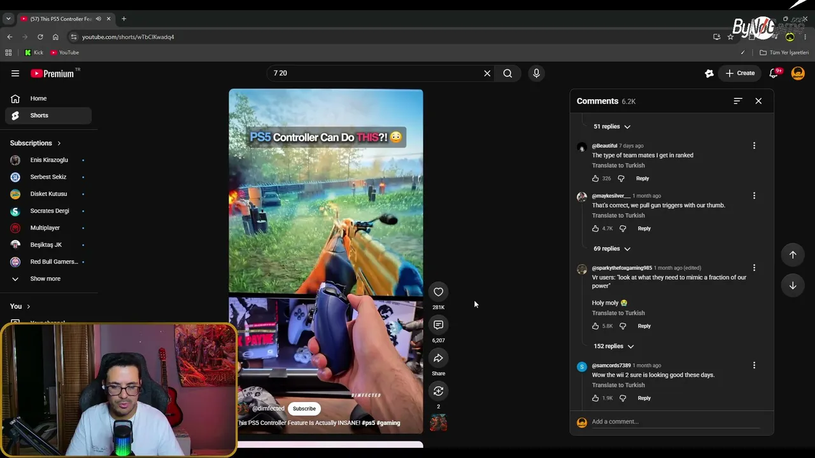Open the Tüm Yer İşaretleri folder
The height and width of the screenshot is (458, 815).
[x=784, y=53]
